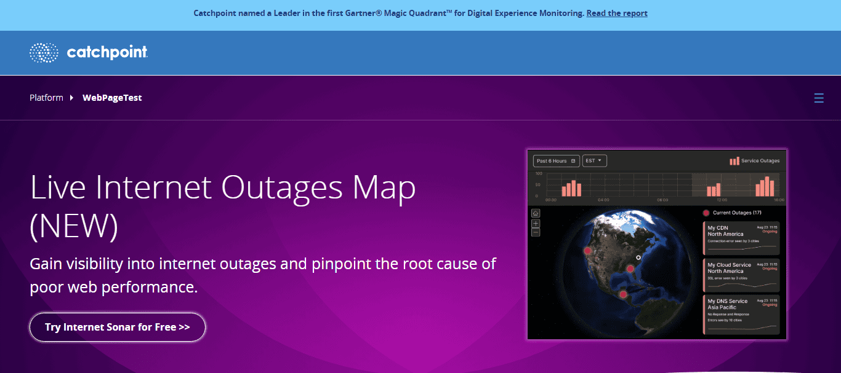Click the red Current Outages dot icon
Screen dimensions: 841x373
[x=706, y=213]
